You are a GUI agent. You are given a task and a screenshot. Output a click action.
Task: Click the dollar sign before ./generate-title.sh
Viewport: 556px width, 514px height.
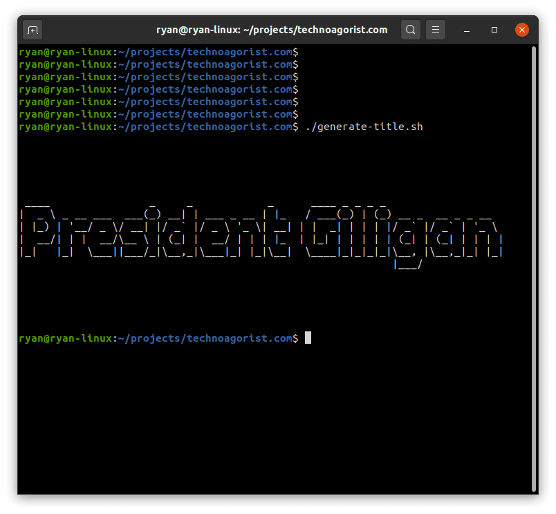pyautogui.click(x=296, y=127)
